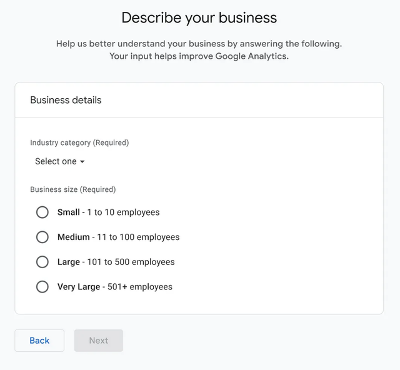400x370 pixels.
Task: Click the bold 'Medium' label text
Action: 73,237
